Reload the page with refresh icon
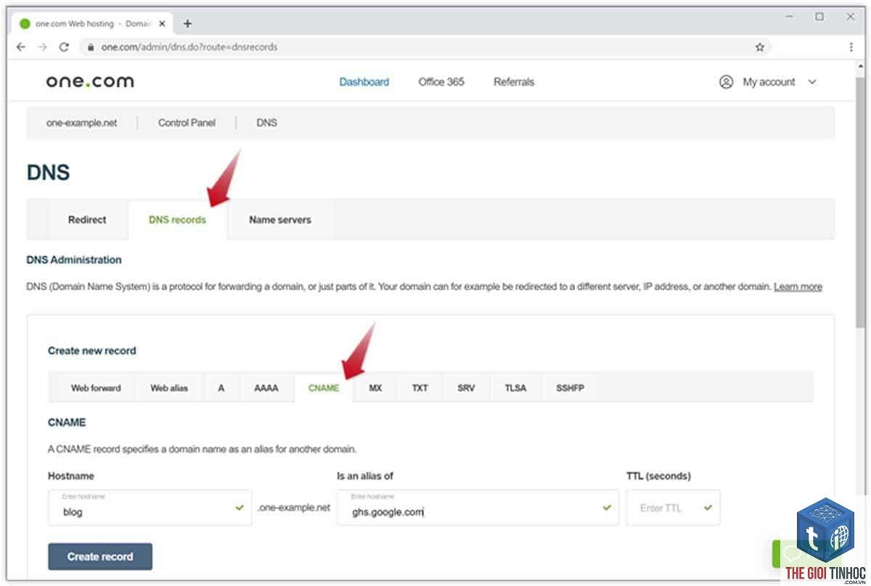 click(64, 47)
